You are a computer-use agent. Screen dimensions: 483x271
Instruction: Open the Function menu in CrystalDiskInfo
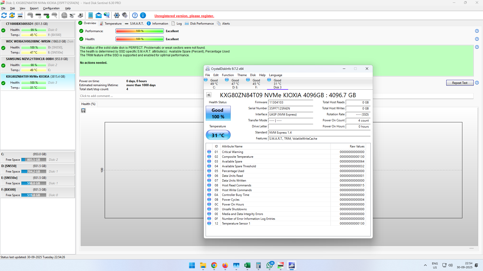click(228, 75)
